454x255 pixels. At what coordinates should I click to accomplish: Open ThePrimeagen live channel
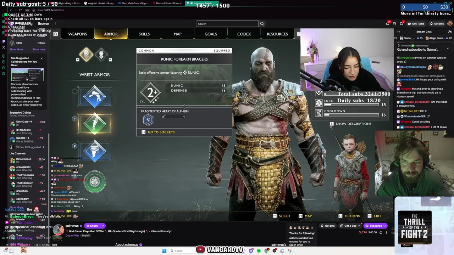[x=27, y=176]
